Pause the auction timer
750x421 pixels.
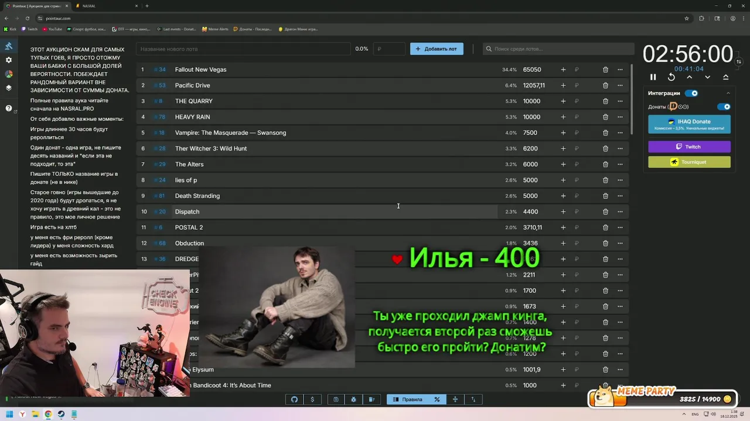pyautogui.click(x=653, y=77)
